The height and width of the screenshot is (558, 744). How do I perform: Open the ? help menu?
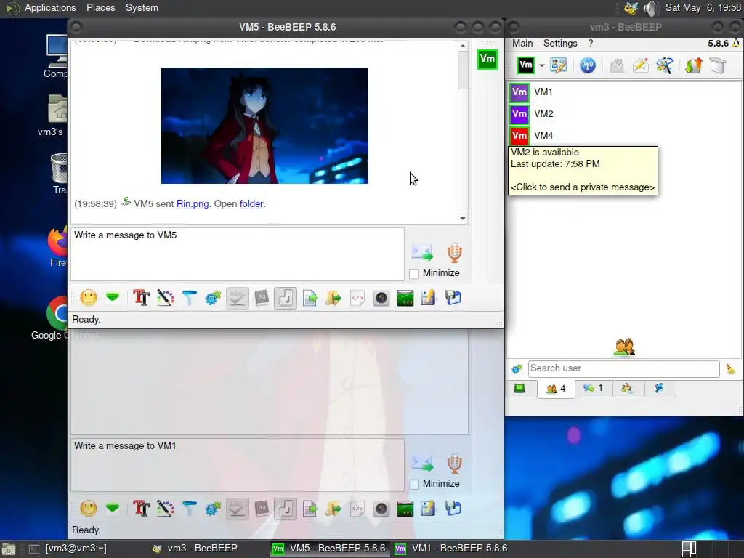click(x=590, y=43)
